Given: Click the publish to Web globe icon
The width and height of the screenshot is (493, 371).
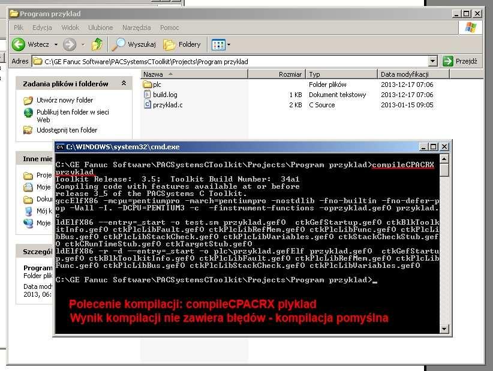Looking at the screenshot, I should click(x=28, y=113).
